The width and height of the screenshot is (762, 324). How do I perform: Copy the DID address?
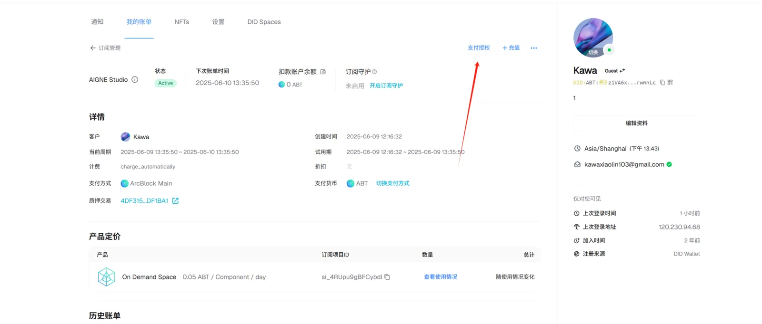point(662,83)
